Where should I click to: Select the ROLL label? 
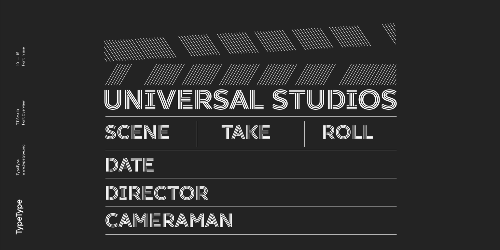[347, 132]
